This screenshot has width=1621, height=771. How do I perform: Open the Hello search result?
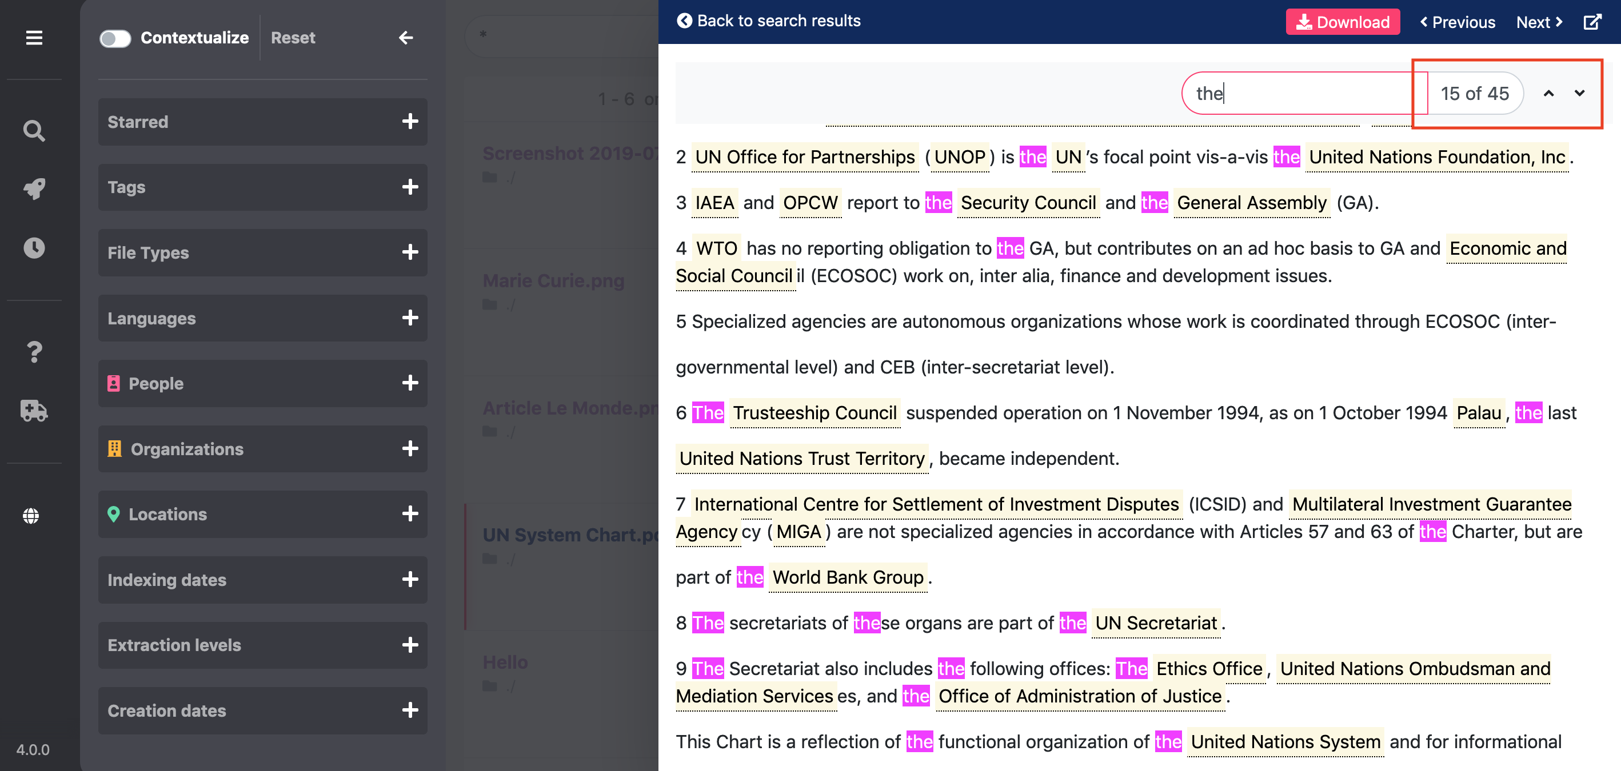point(505,661)
